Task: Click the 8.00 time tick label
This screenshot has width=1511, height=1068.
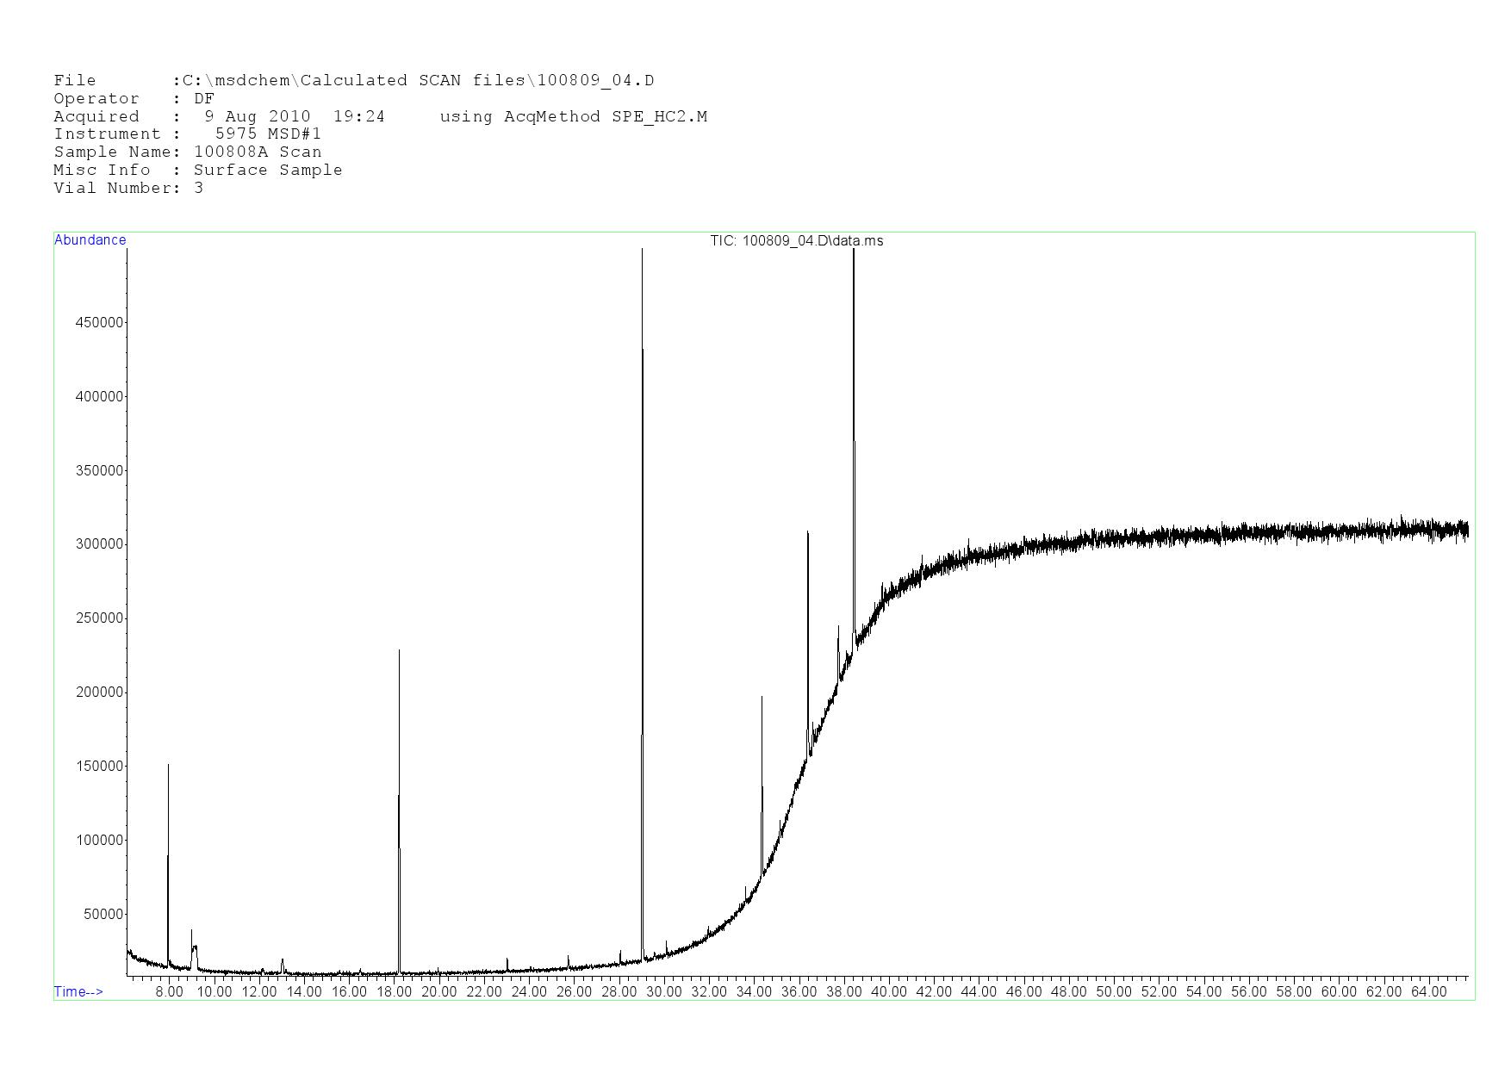Action: (x=169, y=992)
